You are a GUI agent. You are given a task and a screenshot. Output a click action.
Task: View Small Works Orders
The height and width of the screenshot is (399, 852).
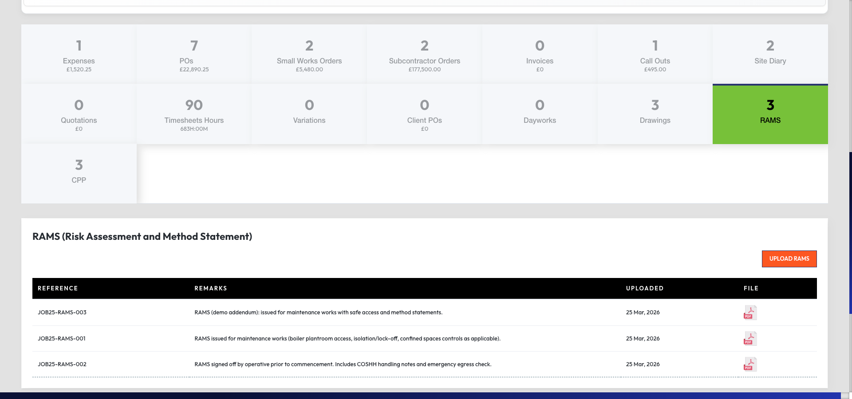pos(309,53)
